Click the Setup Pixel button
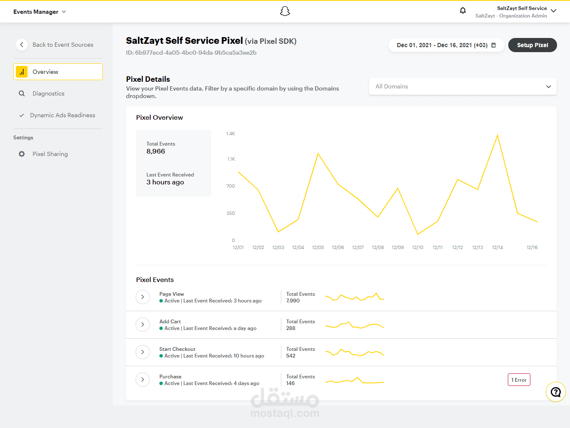 tap(532, 45)
